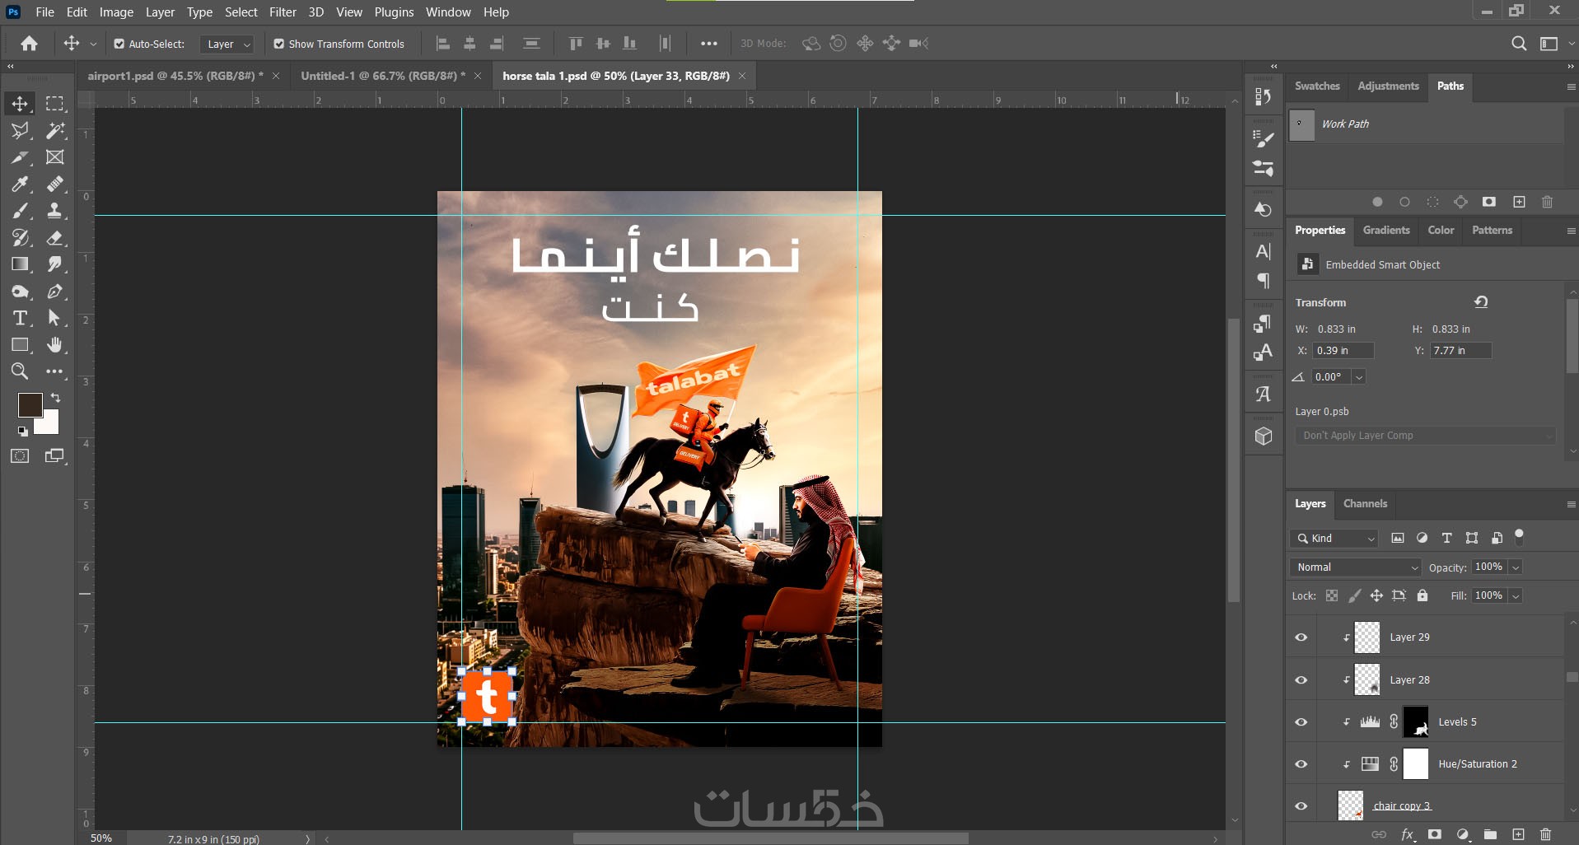Open the Move tool preset picker arrow
The height and width of the screenshot is (845, 1579).
tap(93, 44)
